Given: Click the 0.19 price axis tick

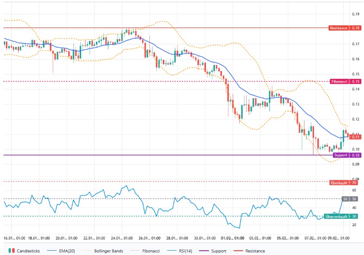Looking at the screenshot, I should point(356,14).
